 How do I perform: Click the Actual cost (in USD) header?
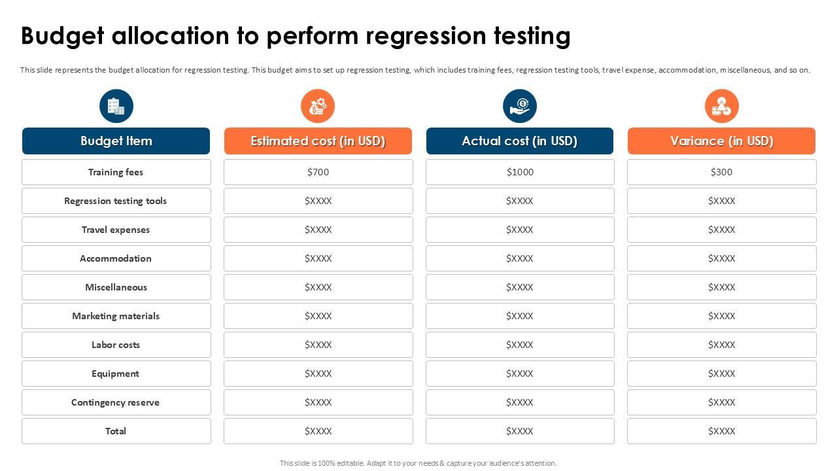(x=520, y=141)
